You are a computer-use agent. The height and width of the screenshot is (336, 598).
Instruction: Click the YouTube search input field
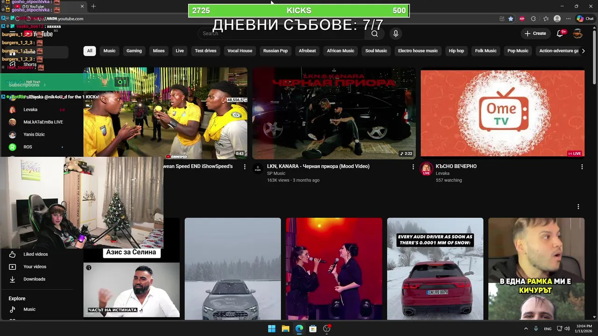[x=281, y=34]
